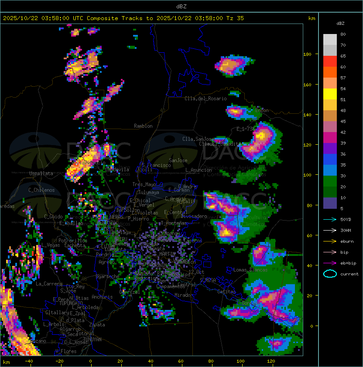Click the 'V_Flores' map label
The image size is (363, 367).
[x=66, y=352]
